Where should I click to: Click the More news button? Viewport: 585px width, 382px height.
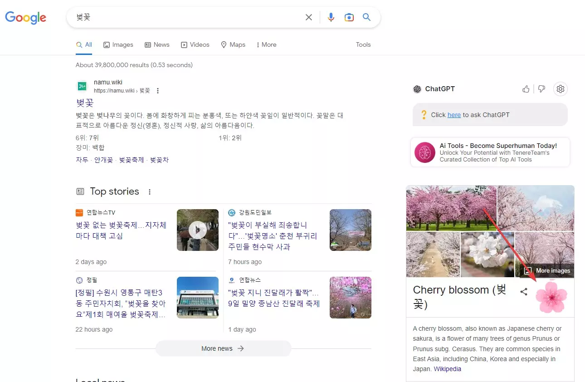pyautogui.click(x=223, y=348)
